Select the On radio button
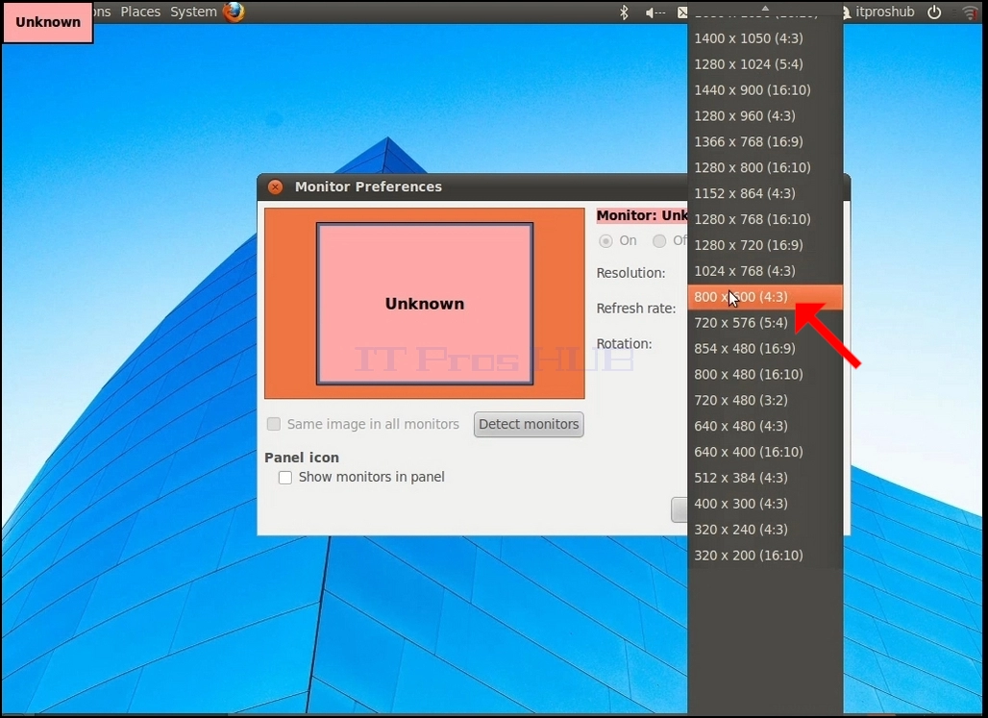 tap(605, 241)
